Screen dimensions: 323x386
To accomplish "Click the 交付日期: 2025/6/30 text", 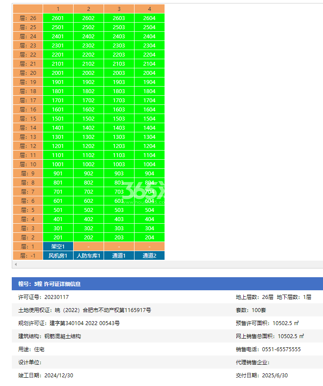I will pos(262,376).
